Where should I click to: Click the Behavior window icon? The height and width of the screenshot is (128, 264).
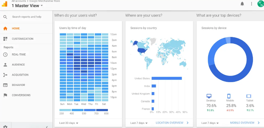pyautogui.click(x=6, y=85)
